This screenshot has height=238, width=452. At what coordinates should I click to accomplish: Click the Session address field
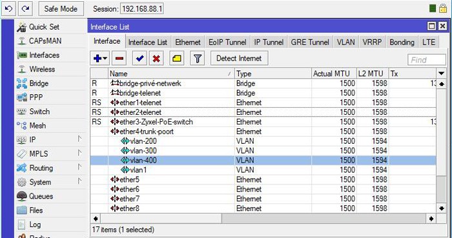click(x=142, y=9)
